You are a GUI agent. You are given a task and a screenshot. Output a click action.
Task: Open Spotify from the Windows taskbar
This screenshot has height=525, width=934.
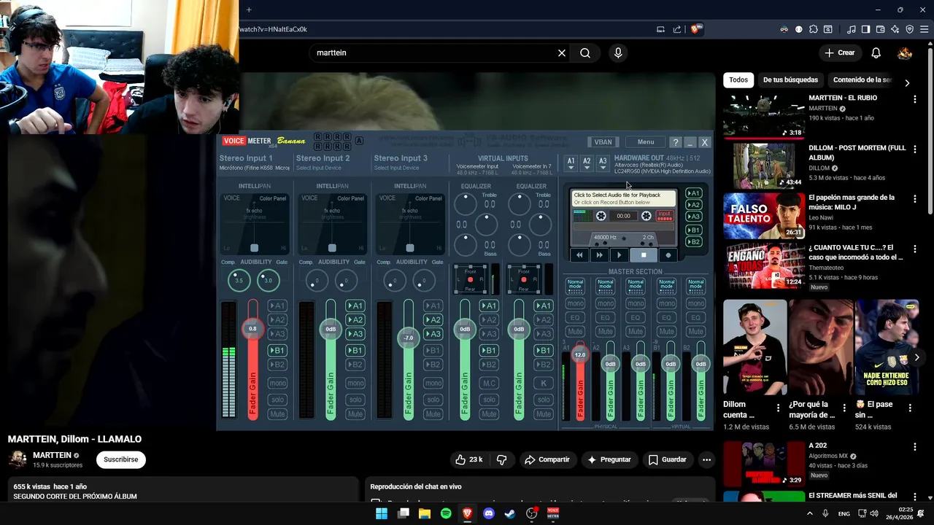[446, 513]
